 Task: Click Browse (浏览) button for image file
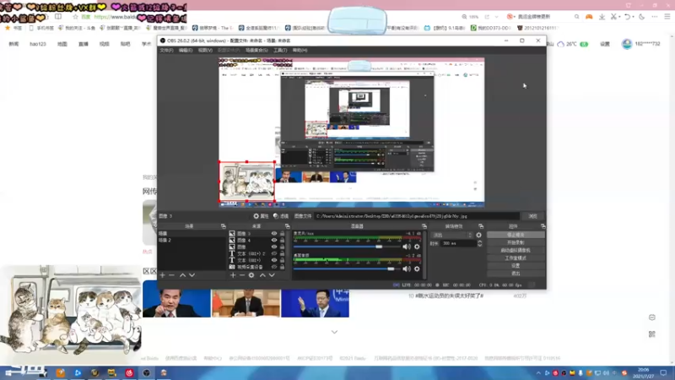[x=533, y=216]
